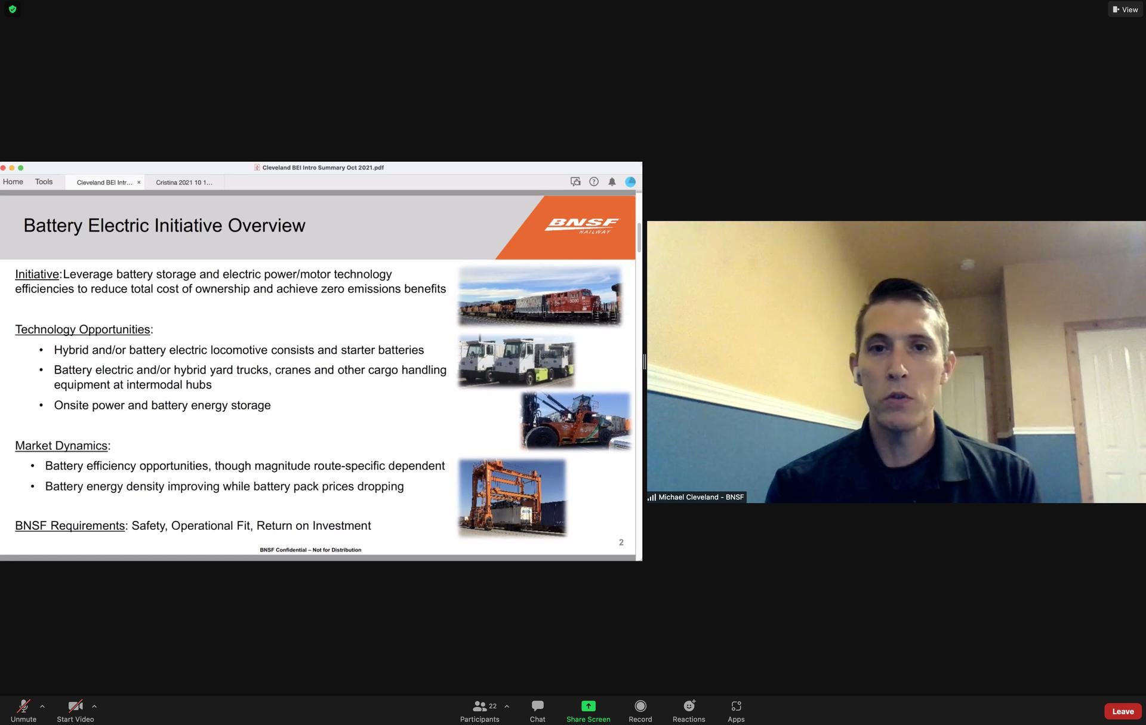Screen dimensions: 1146x725
Task: Open the Reactions menu
Action: (x=689, y=711)
